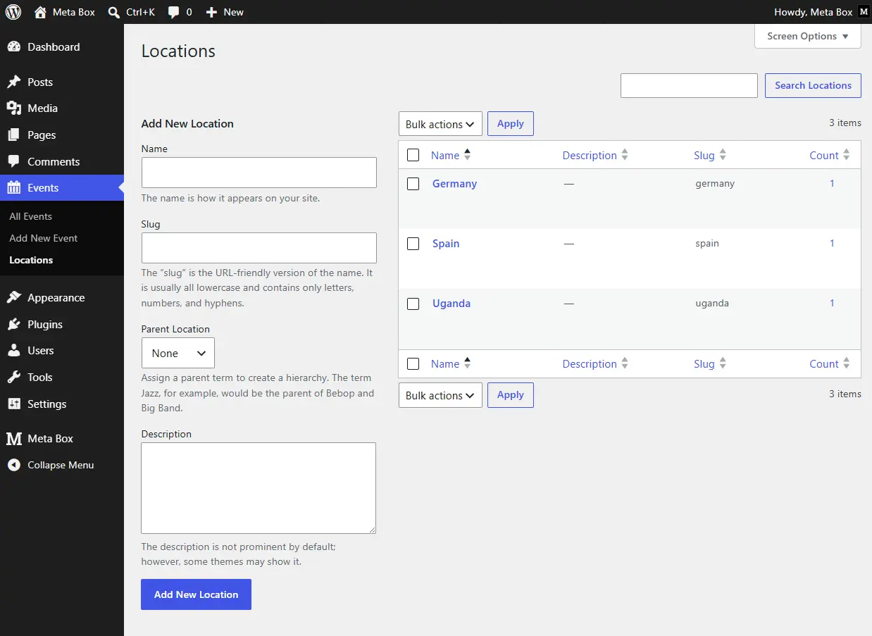Click the Meta Box M icon in sidebar

[x=13, y=439]
